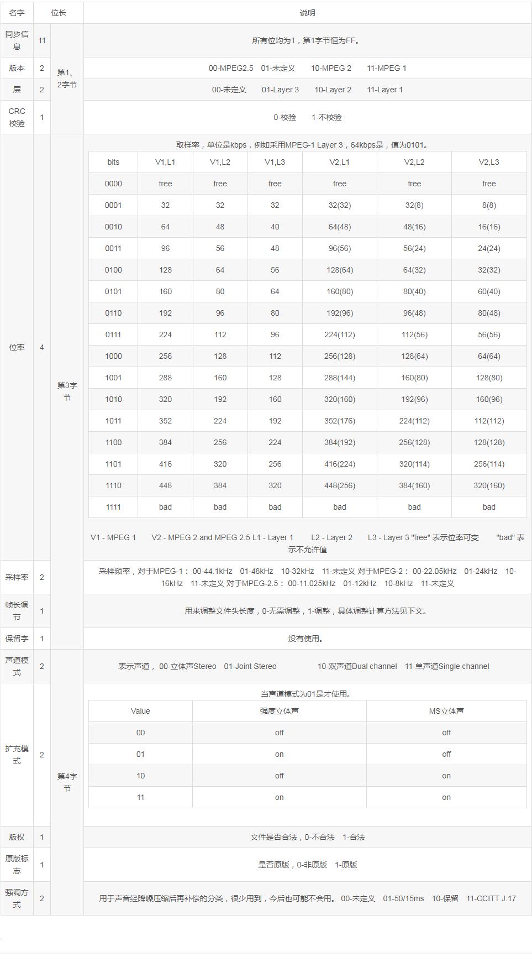Click the MS立体声 column header
The height and width of the screenshot is (957, 532).
point(446,711)
